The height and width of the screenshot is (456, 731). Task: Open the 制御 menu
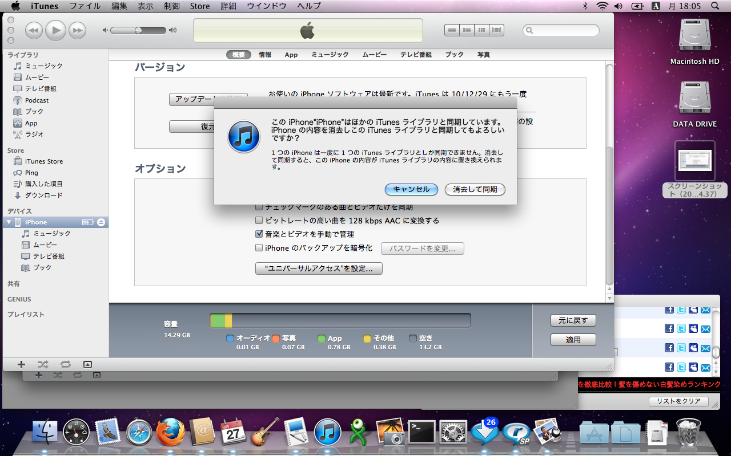[x=172, y=6]
